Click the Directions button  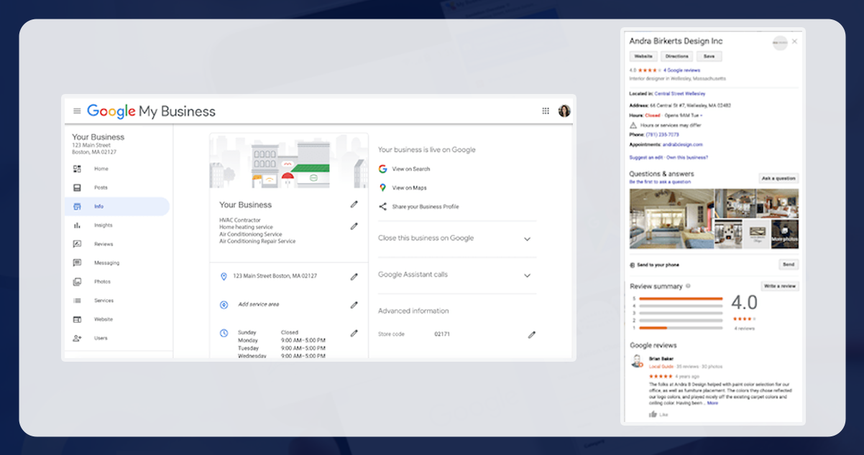676,56
